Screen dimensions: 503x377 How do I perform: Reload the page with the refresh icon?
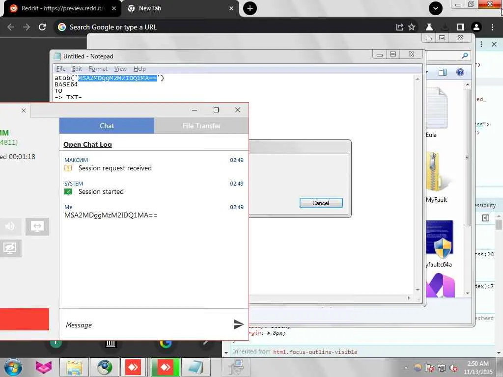pos(42,27)
